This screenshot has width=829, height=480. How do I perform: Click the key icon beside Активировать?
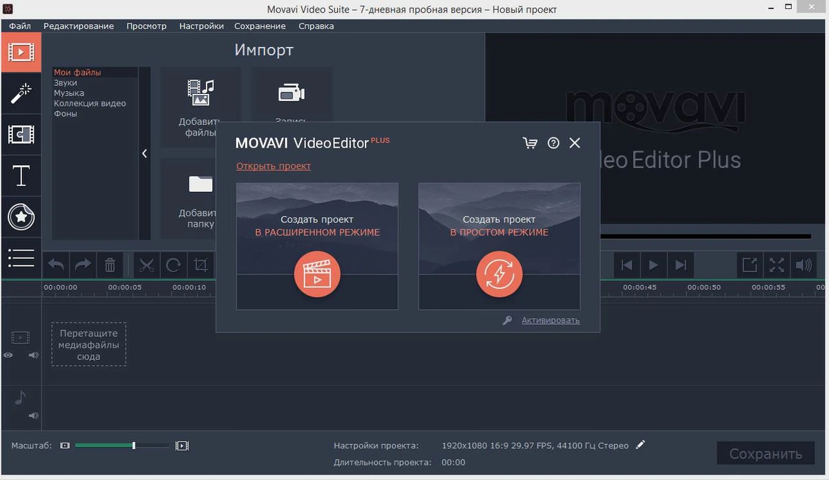508,320
